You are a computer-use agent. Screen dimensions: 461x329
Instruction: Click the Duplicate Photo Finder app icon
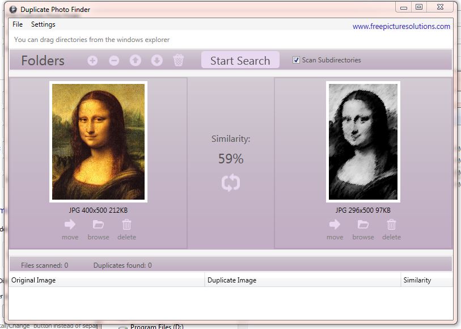(x=13, y=10)
